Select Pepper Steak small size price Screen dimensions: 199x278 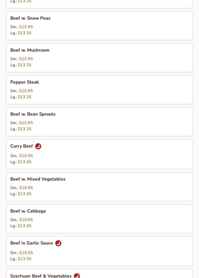[26, 91]
